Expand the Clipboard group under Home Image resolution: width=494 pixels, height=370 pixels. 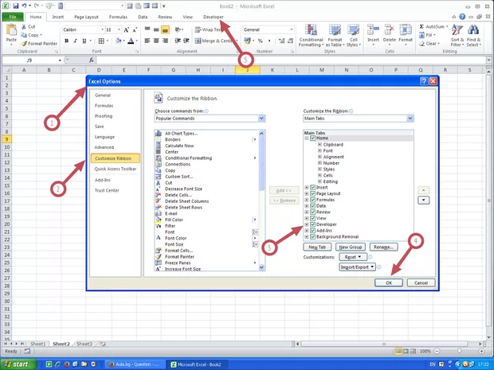click(x=319, y=145)
